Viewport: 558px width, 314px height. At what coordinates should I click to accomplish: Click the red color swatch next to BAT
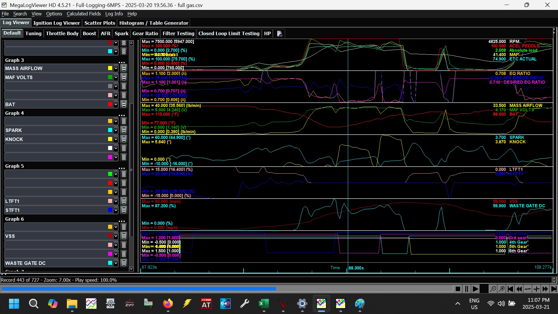click(x=110, y=104)
